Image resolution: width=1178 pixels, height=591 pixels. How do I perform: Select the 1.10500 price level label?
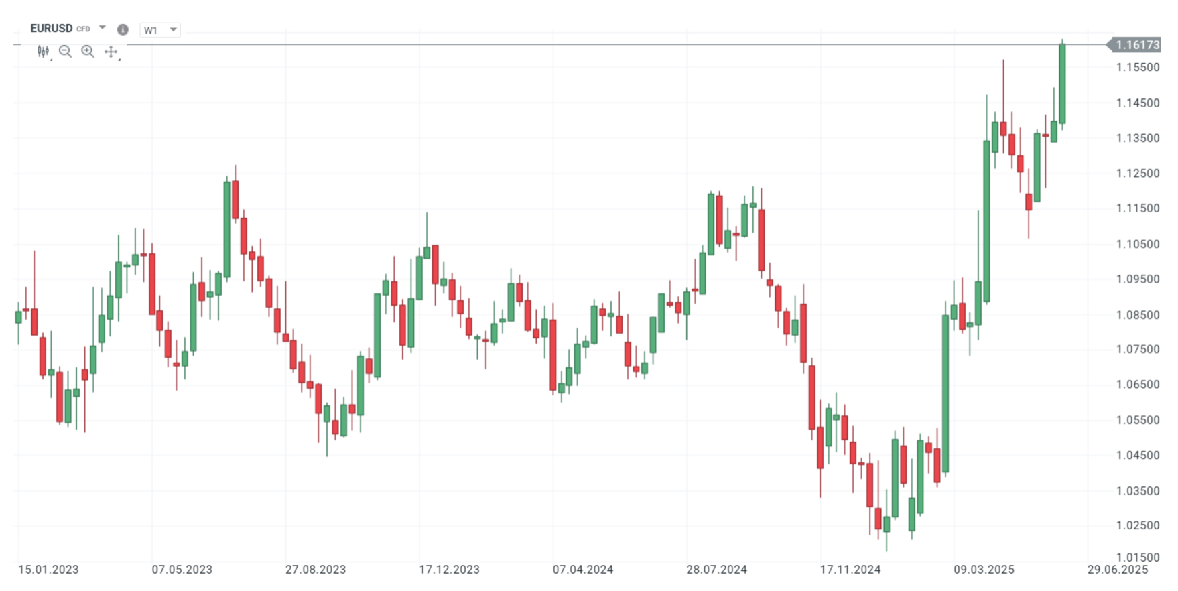[x=1137, y=244]
